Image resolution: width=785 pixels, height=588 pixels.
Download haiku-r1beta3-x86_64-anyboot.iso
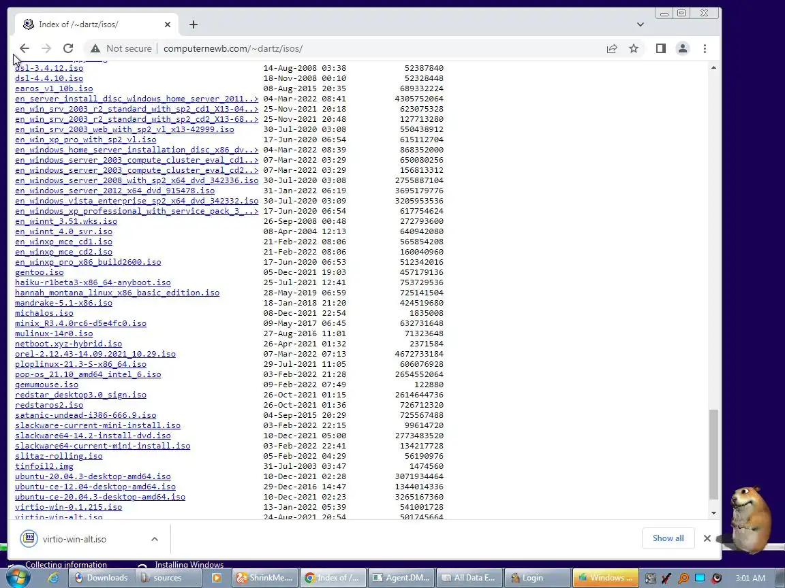pos(93,282)
